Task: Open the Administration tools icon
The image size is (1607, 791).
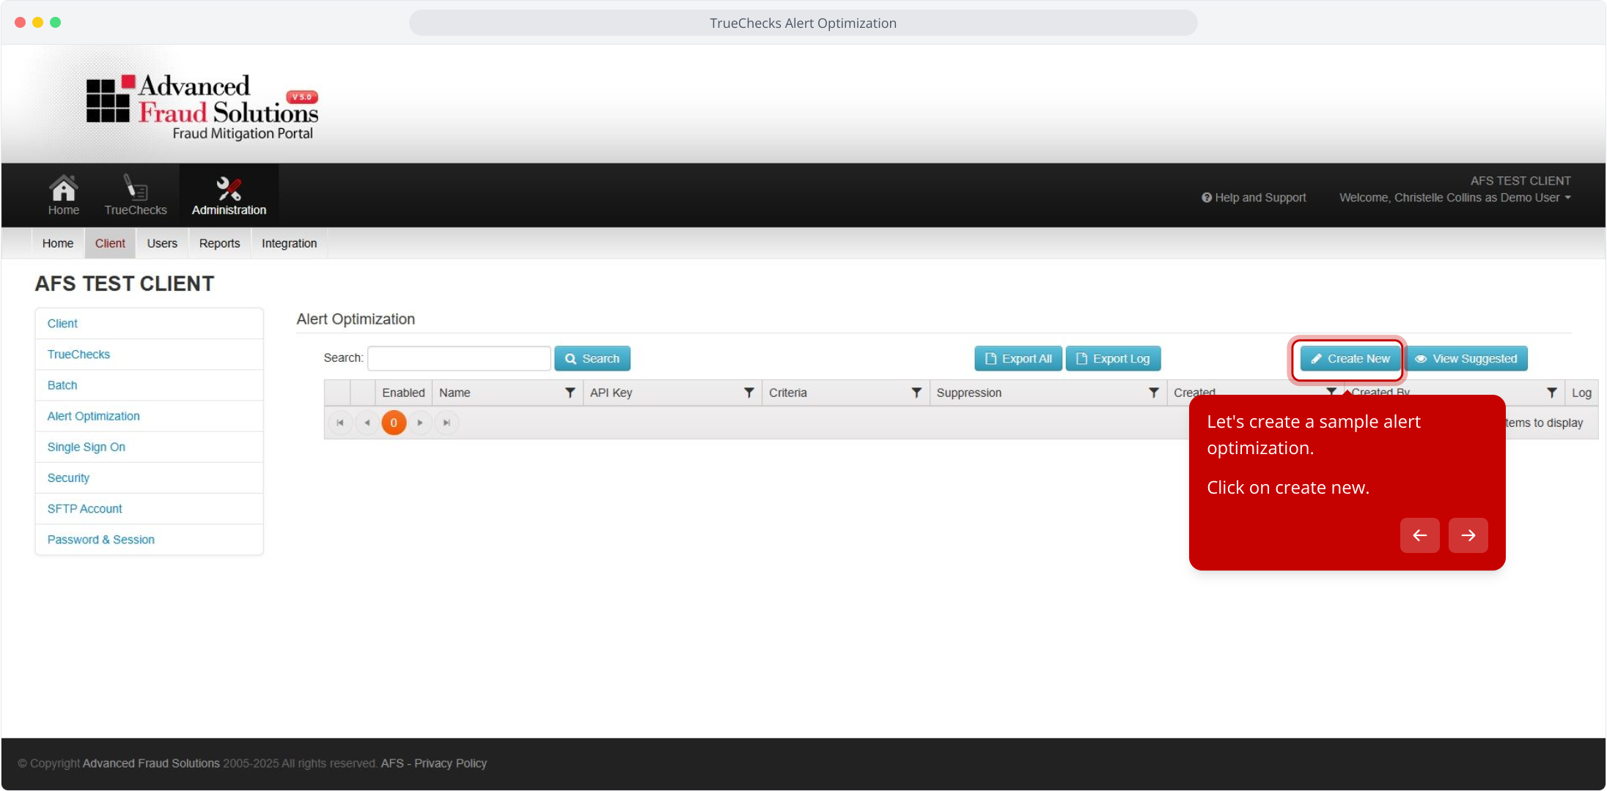Action: pos(229,195)
